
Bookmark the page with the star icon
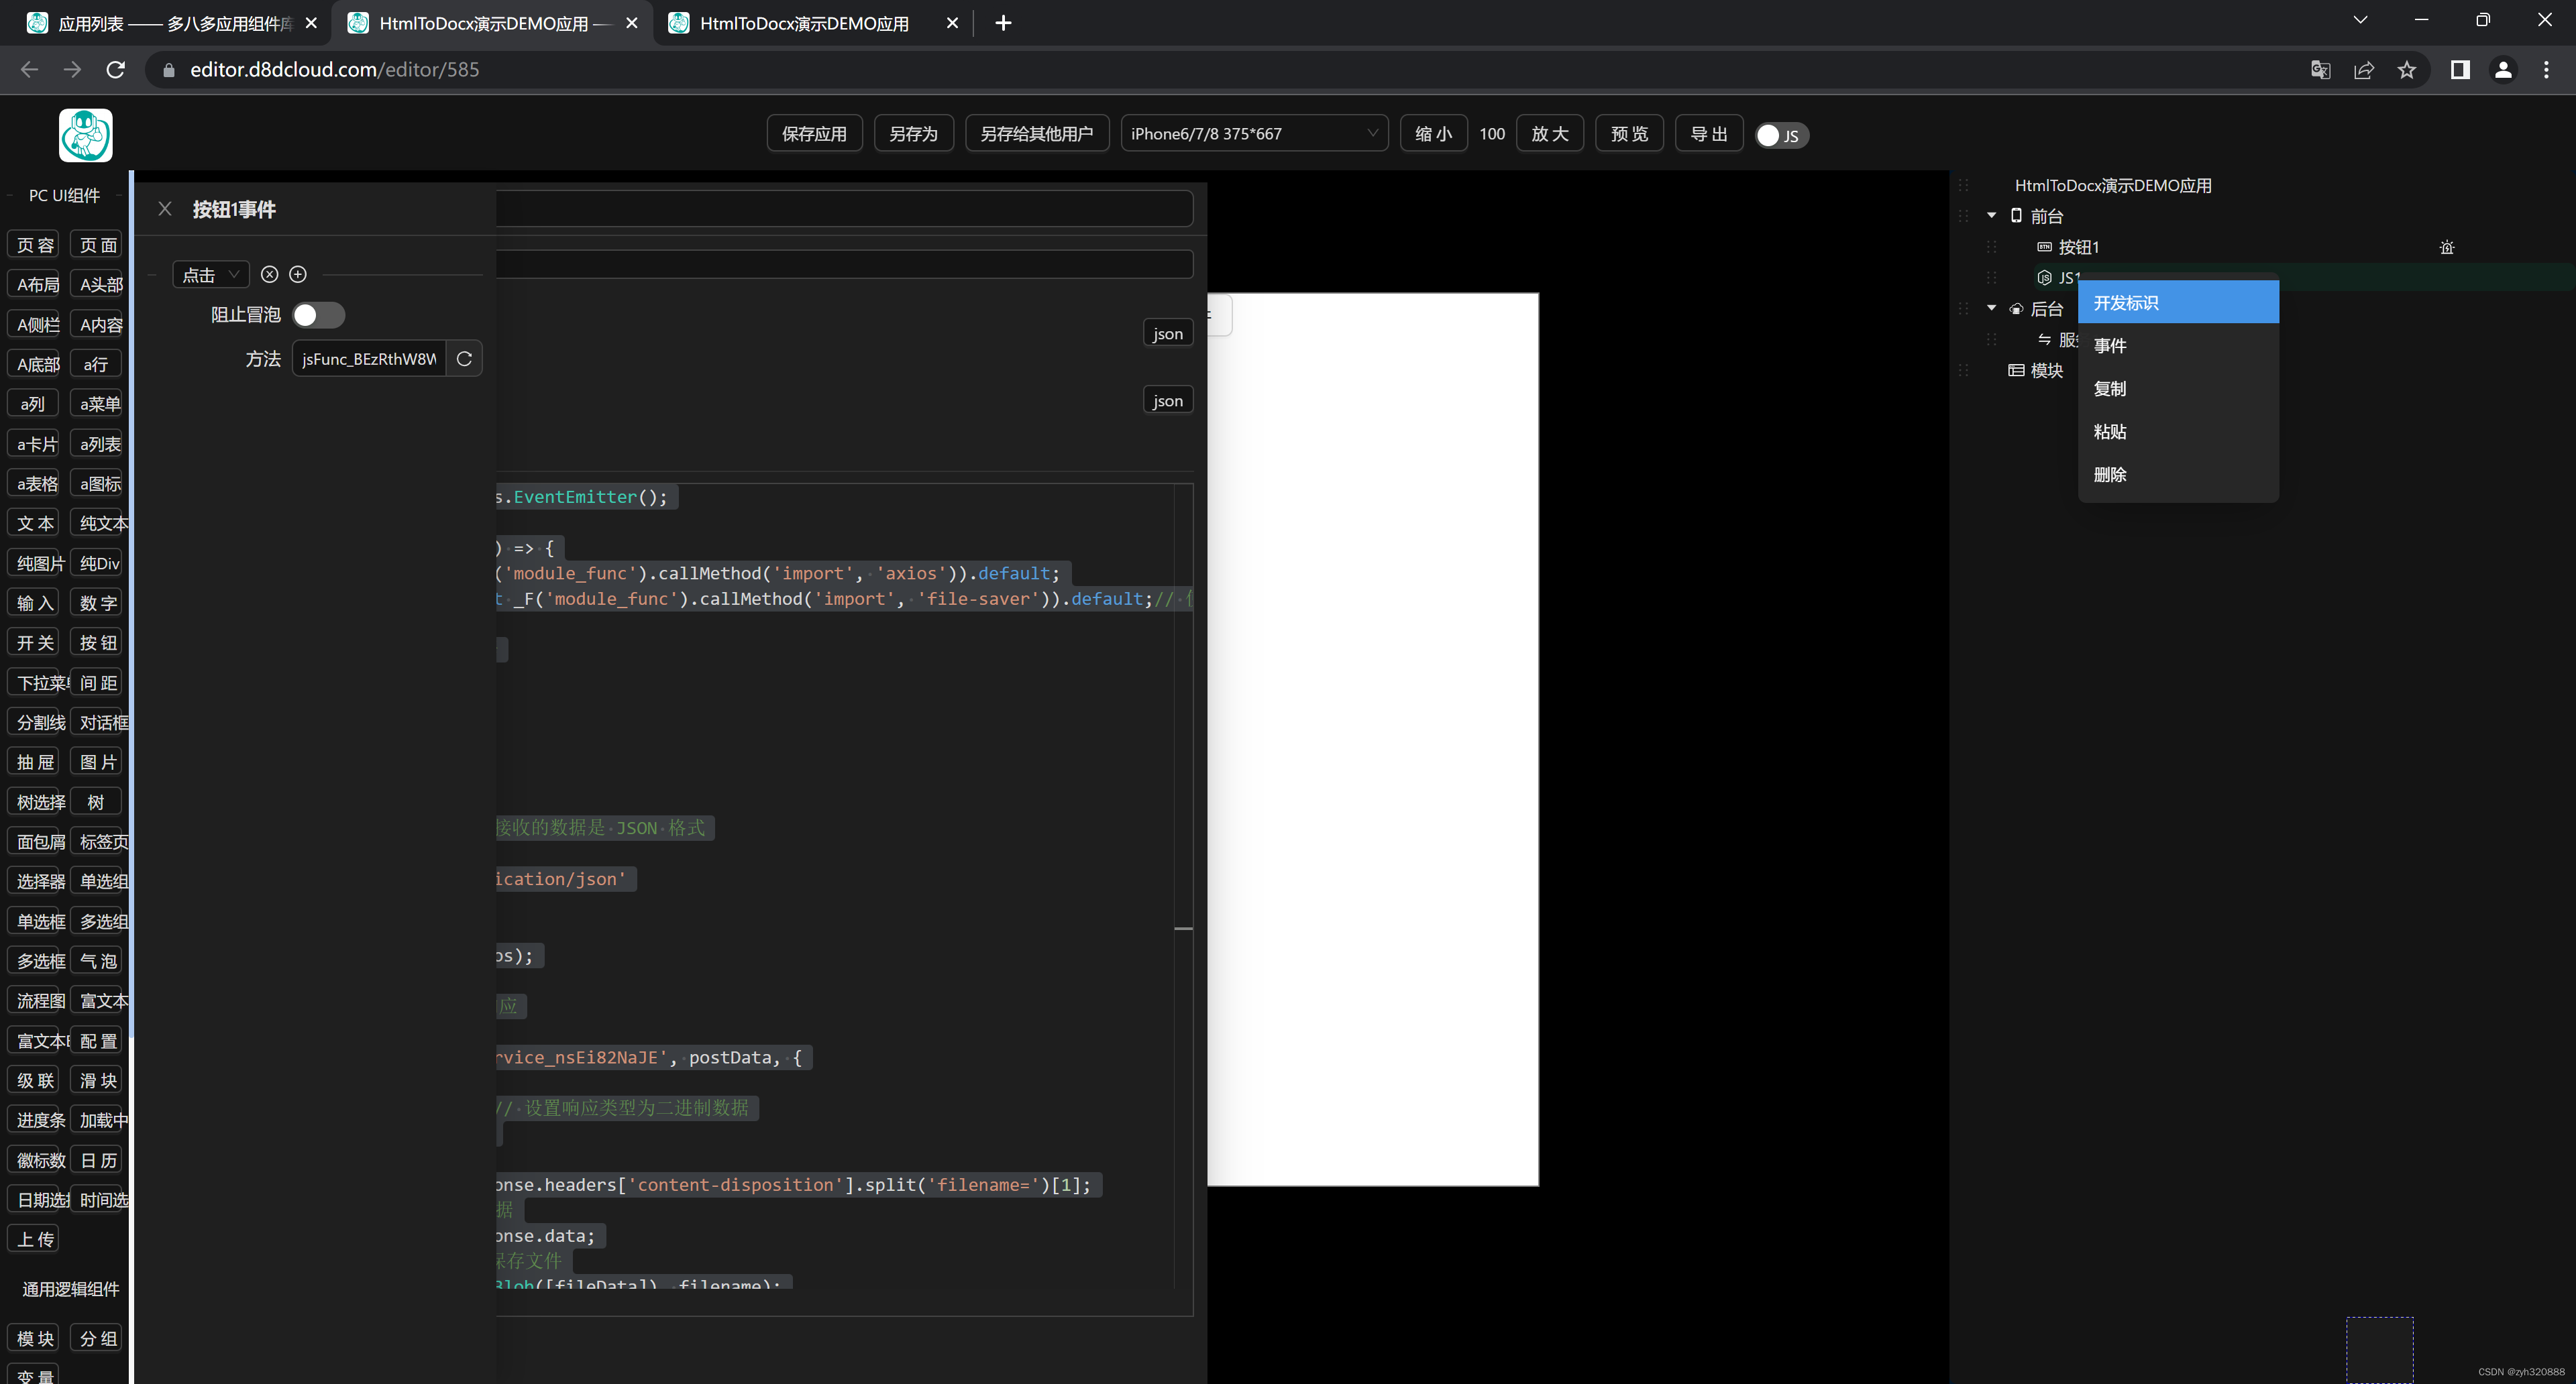coord(2407,70)
